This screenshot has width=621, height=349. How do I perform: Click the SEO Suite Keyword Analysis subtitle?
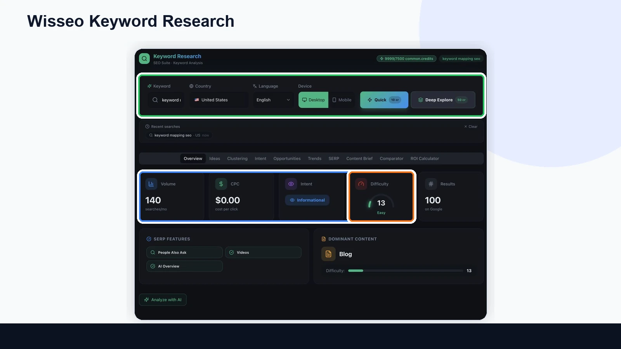click(x=178, y=63)
